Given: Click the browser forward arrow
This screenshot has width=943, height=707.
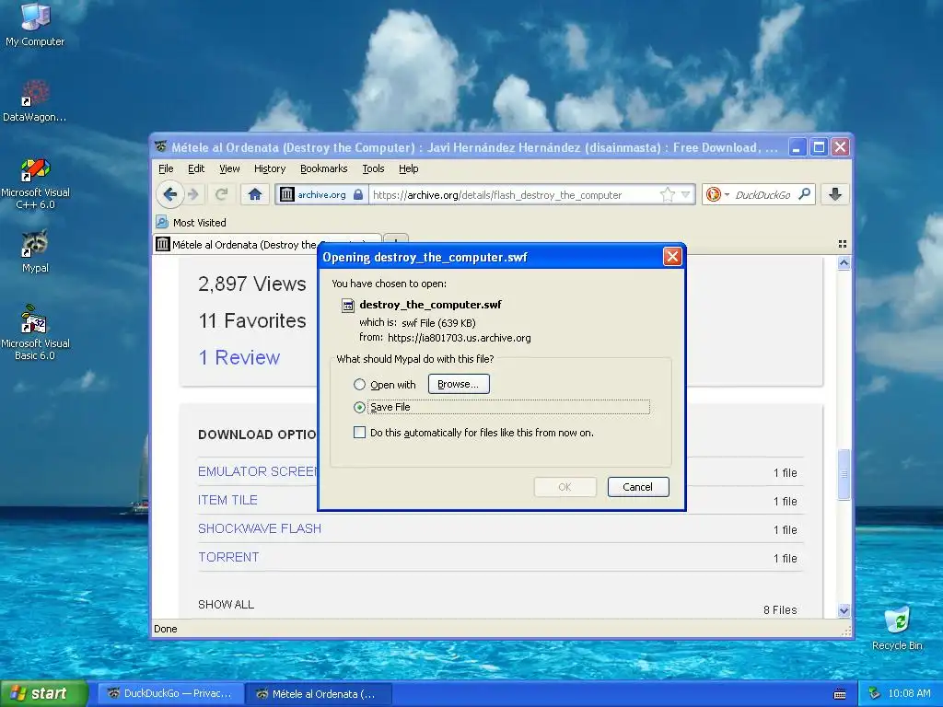Looking at the screenshot, I should [193, 194].
